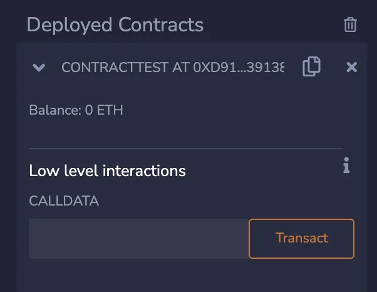Click the Low level interactions heading
Screen dimensions: 377x292
pyautogui.click(x=107, y=170)
